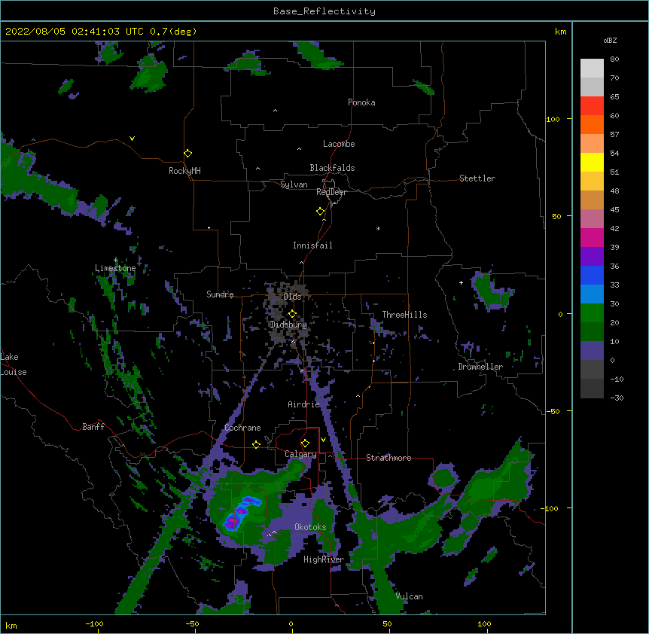This screenshot has height=634, width=649.
Task: Click the white plus marker north of Drumheller
Action: pos(461,282)
